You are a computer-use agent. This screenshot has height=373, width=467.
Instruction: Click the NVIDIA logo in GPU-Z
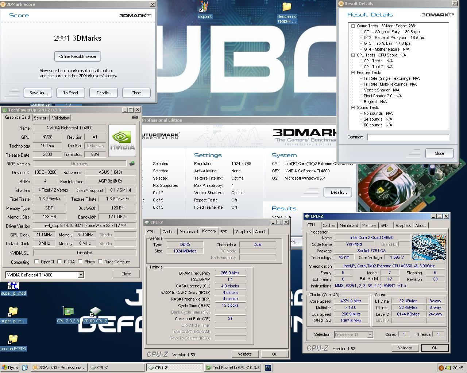tap(122, 141)
